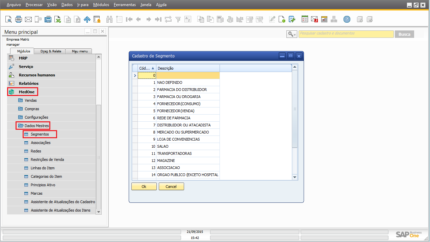430x242 pixels.
Task: Open the Processar menu
Action: click(34, 5)
